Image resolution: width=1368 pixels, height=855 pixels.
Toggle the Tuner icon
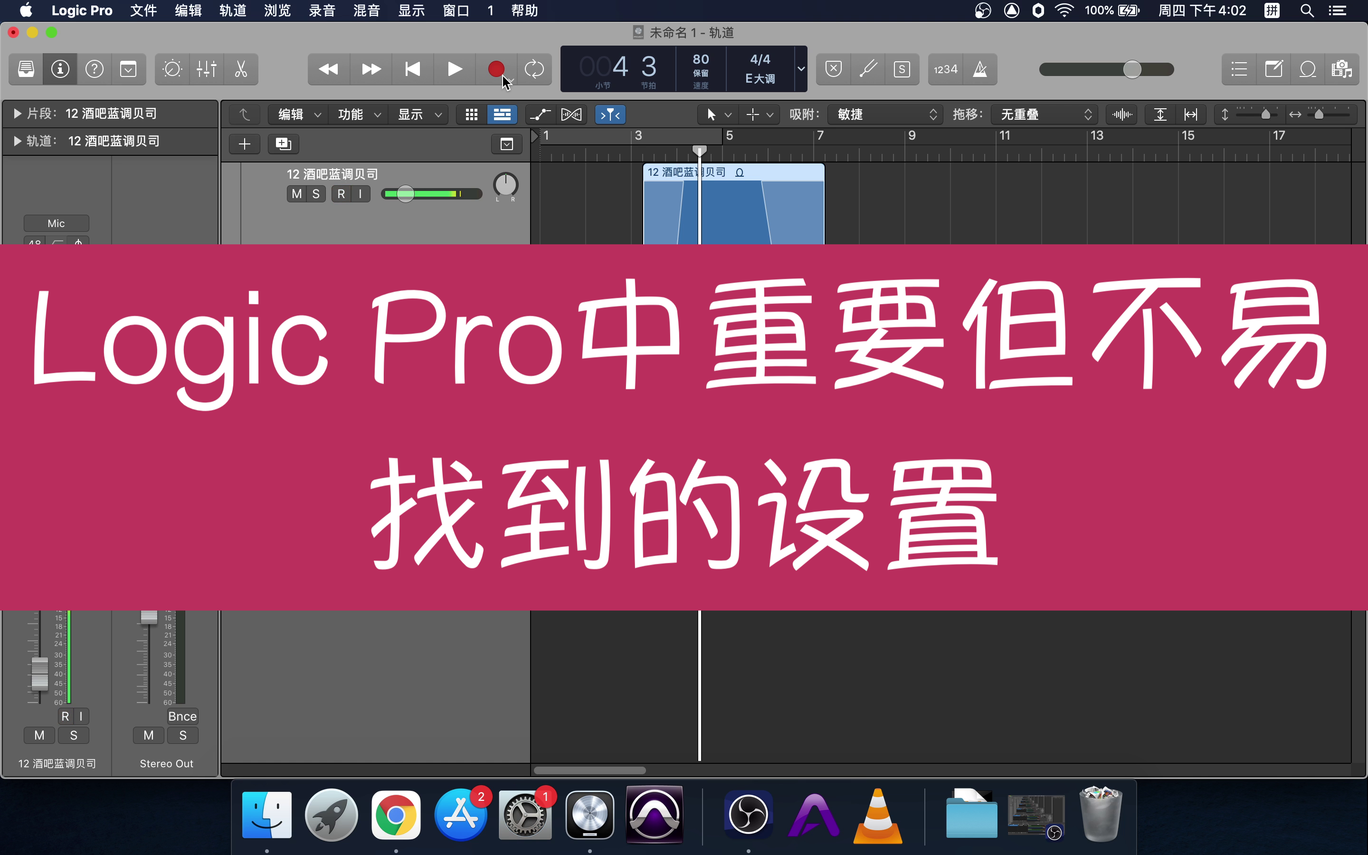[868, 69]
